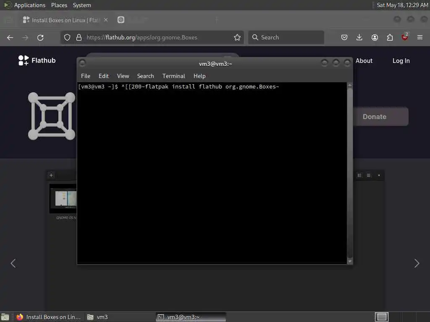This screenshot has width=430, height=322.
Task: Close the Install Boxes tab
Action: pos(106,20)
